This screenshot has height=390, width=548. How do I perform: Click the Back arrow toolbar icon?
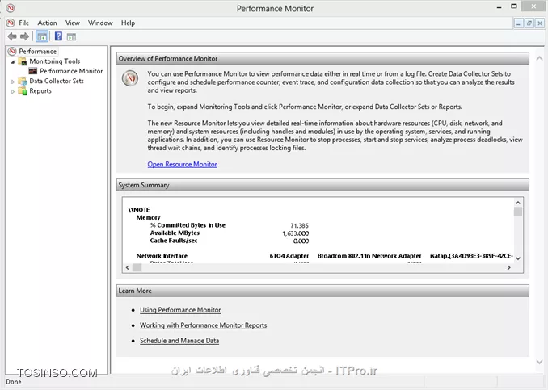coord(12,36)
